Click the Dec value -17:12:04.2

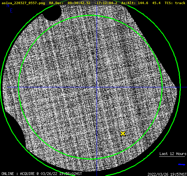pos(106,3)
